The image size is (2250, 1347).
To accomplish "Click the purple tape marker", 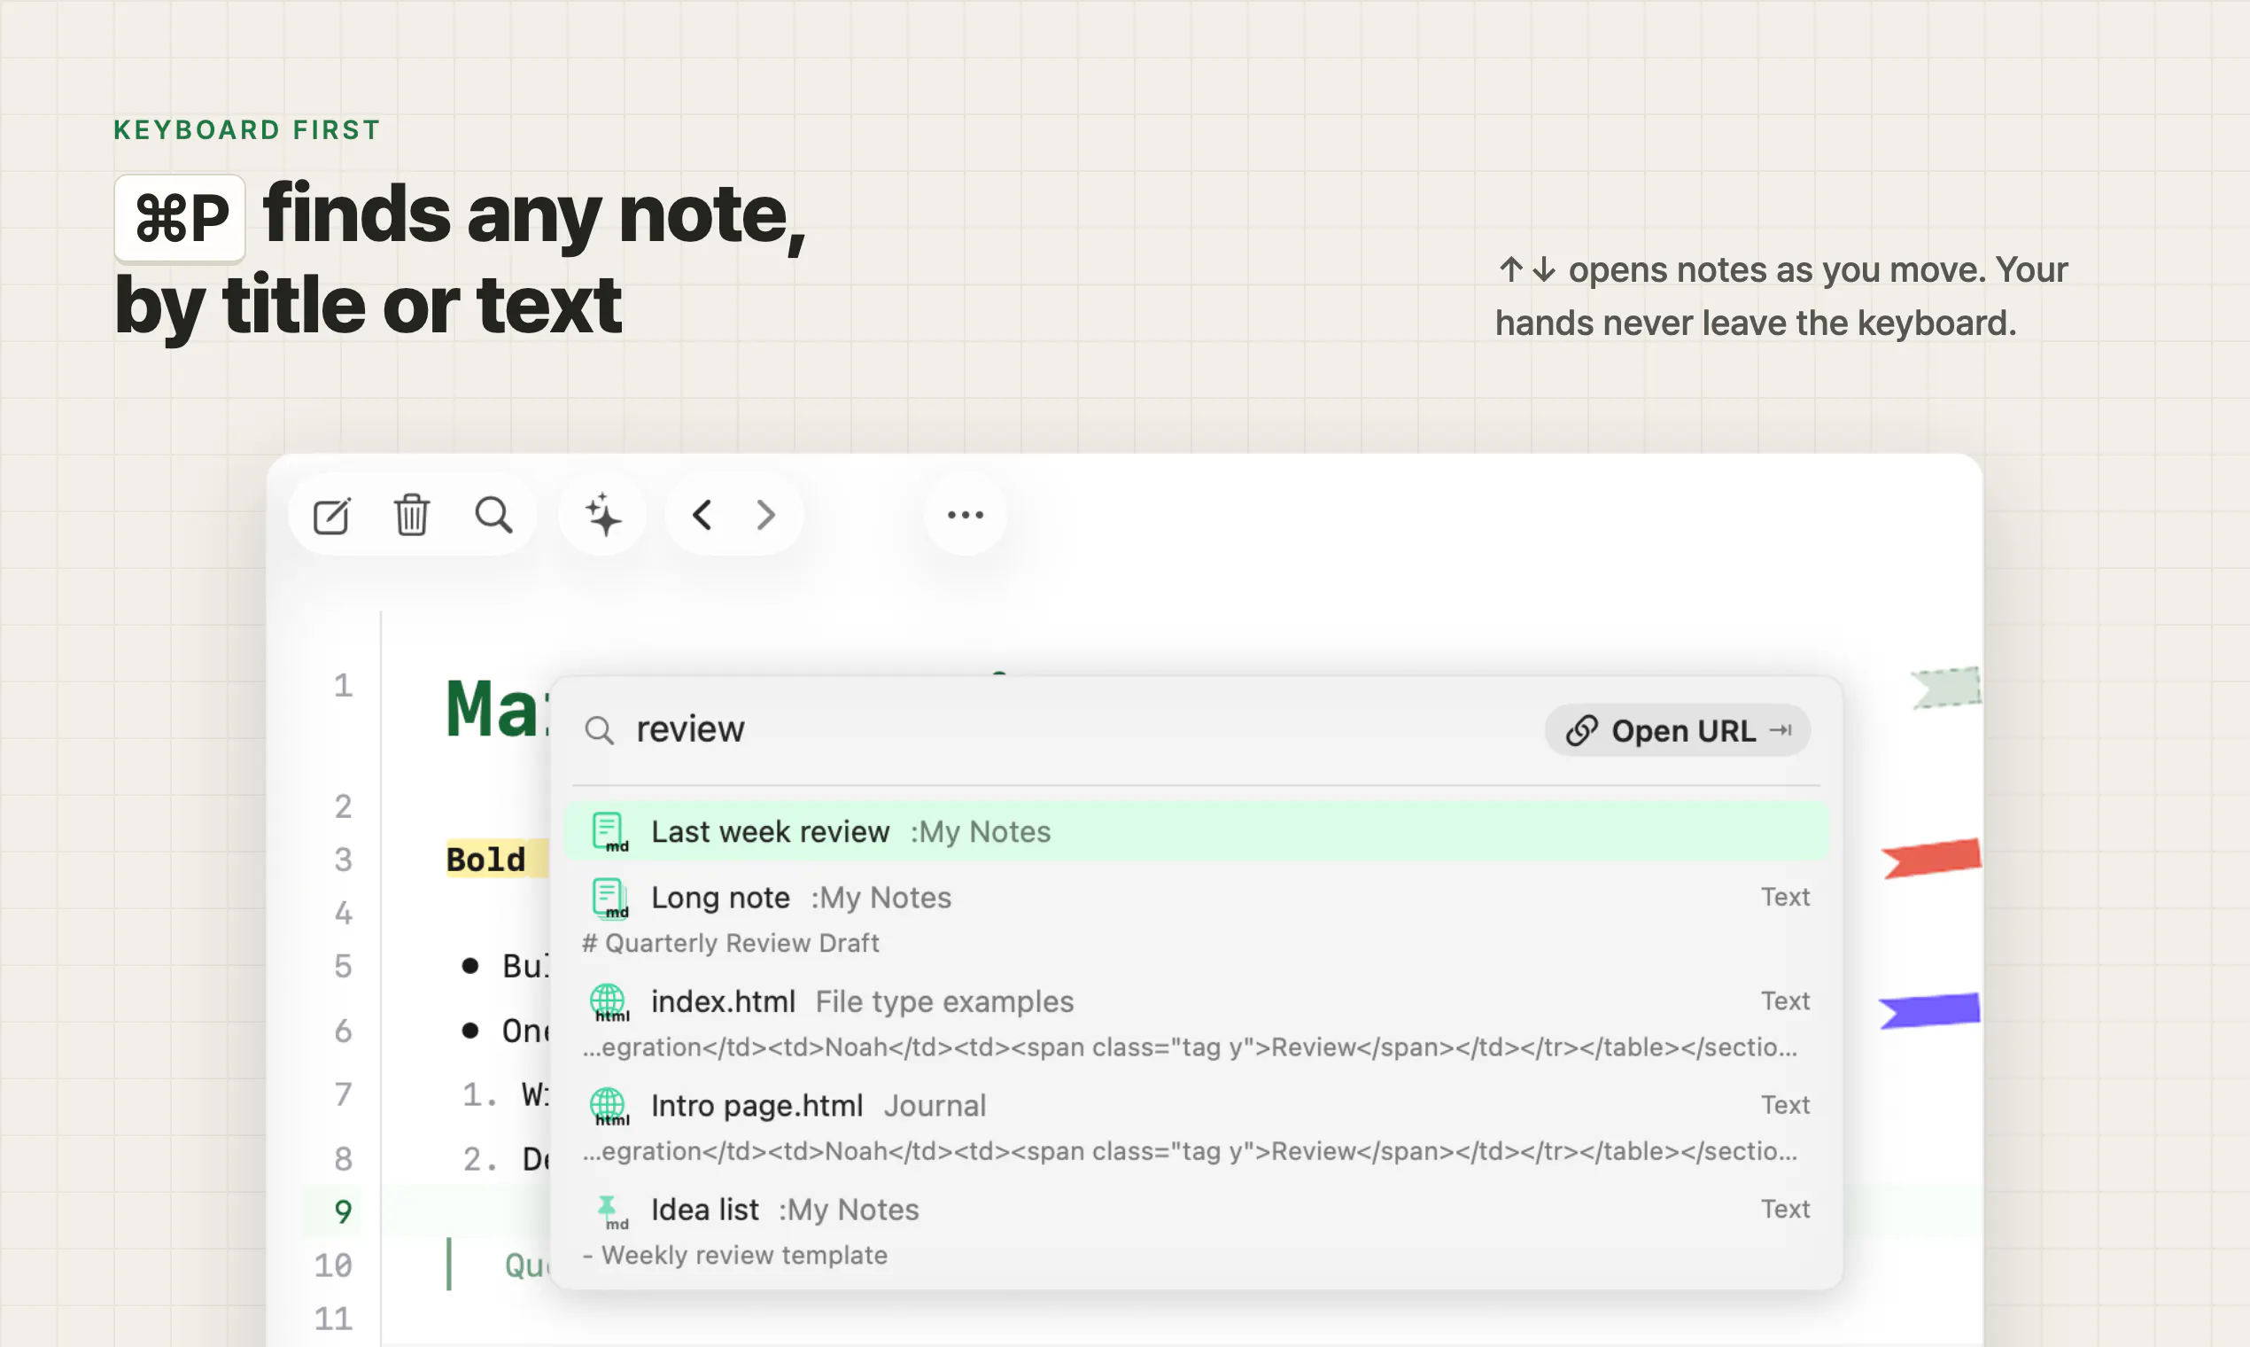I will (x=1929, y=1010).
